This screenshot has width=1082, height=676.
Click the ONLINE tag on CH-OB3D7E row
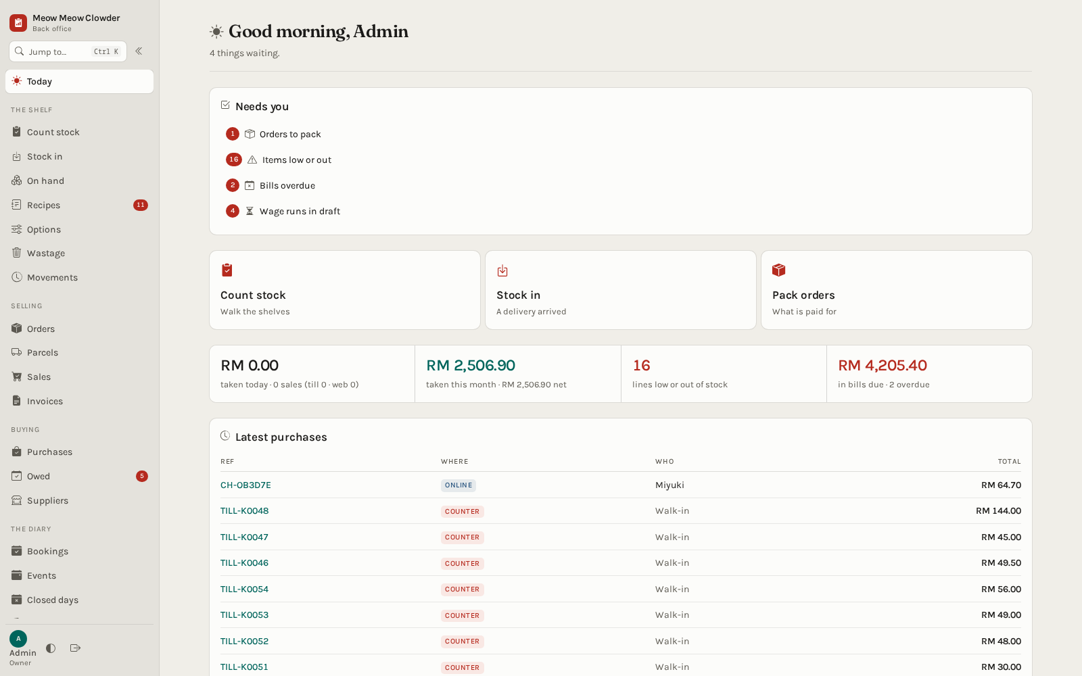[458, 485]
